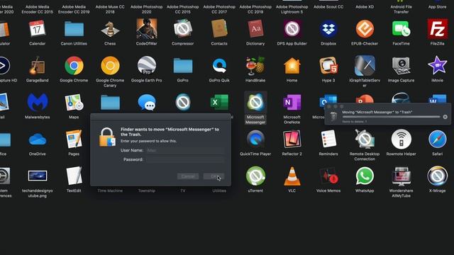Launch uTorrent
Image resolution: width=454 pixels, height=255 pixels.
click(x=255, y=176)
